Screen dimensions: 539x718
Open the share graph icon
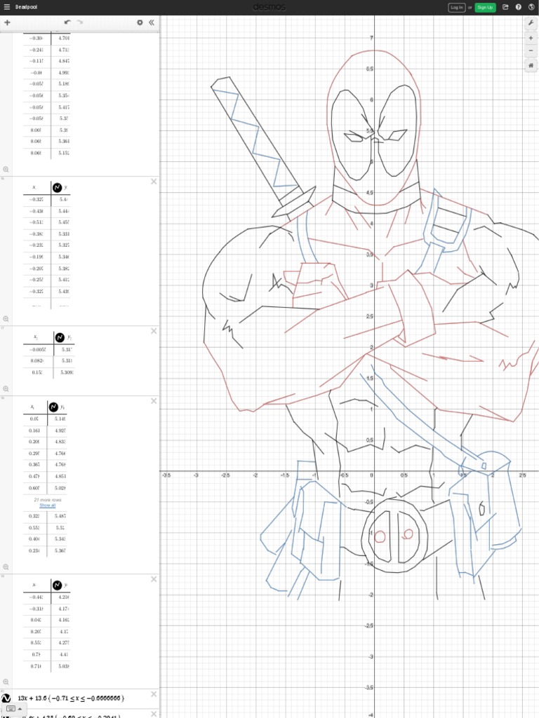click(x=505, y=7)
